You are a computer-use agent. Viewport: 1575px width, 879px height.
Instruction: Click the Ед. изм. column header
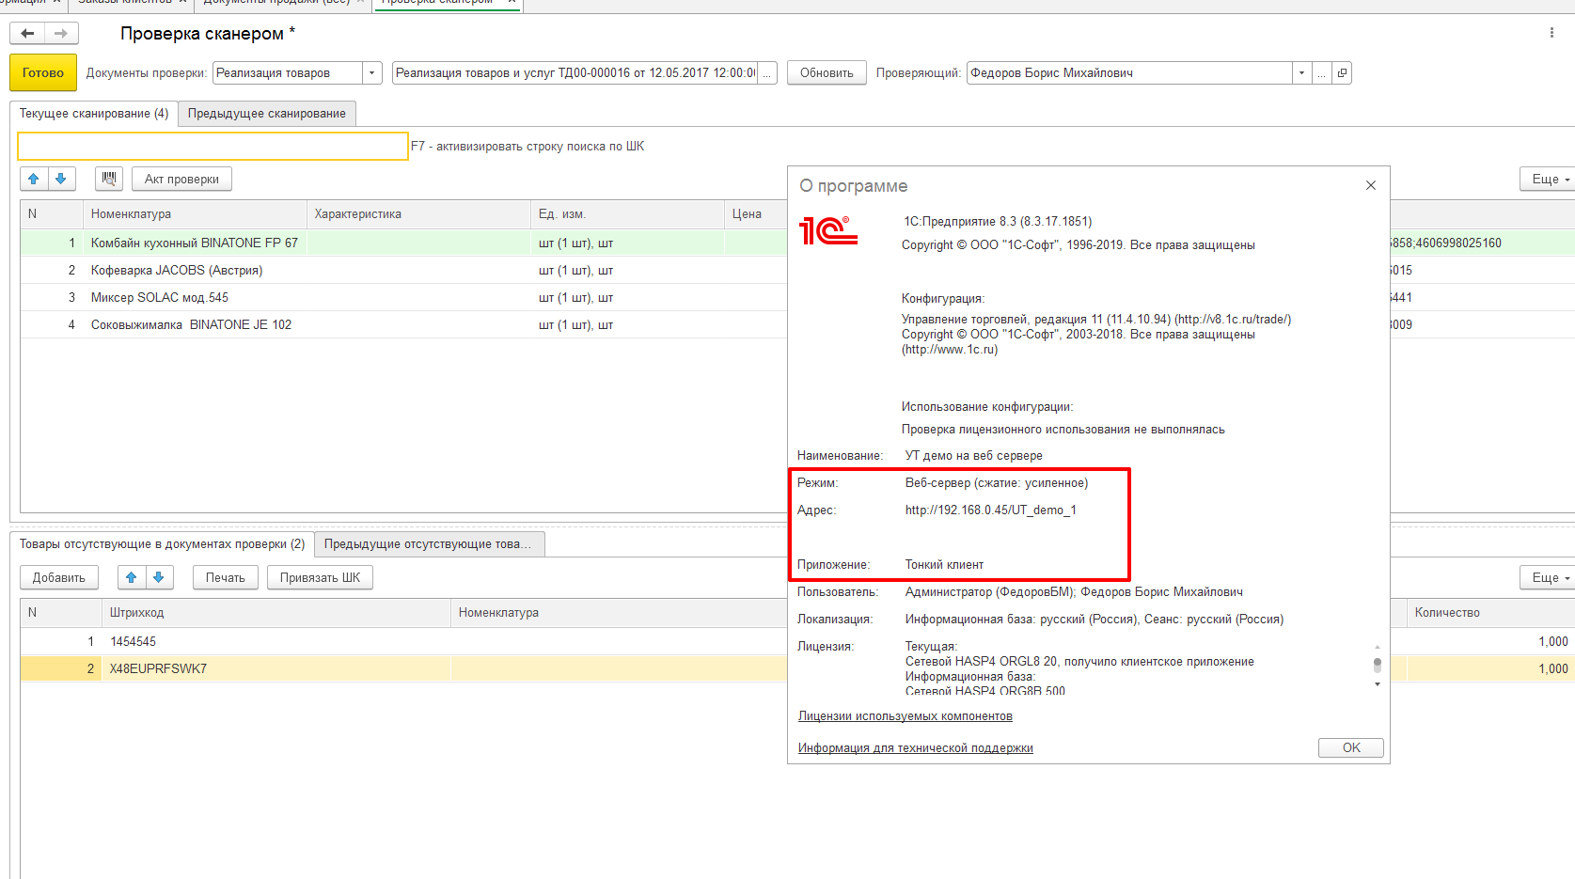pos(628,213)
